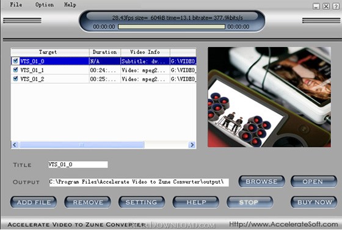Stop the conversion with Stop button
The image size is (342, 230).
tap(250, 202)
